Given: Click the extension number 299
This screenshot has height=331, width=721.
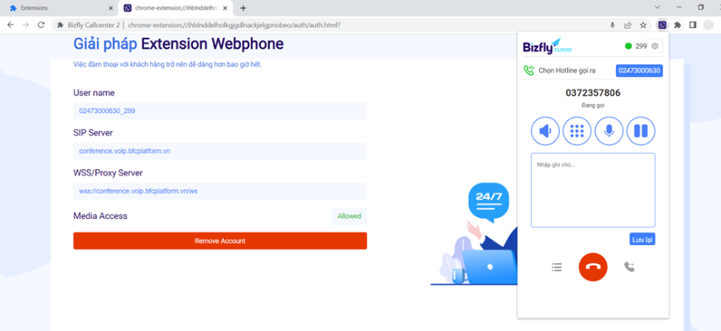Looking at the screenshot, I should tap(641, 46).
